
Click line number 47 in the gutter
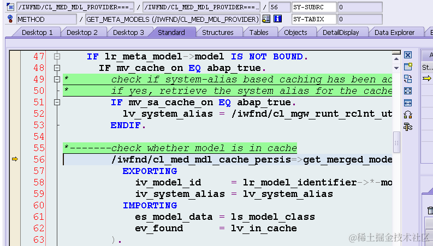[39, 56]
